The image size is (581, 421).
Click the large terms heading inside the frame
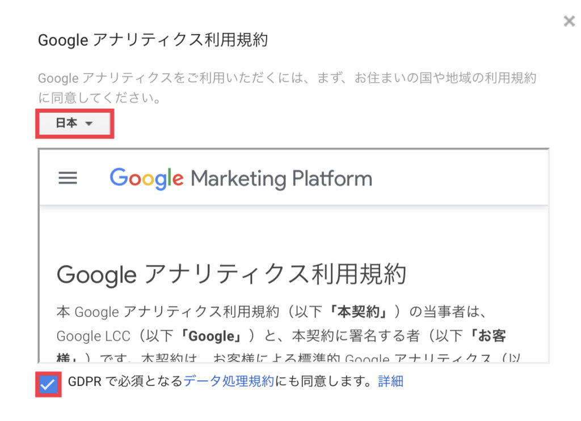(x=231, y=274)
